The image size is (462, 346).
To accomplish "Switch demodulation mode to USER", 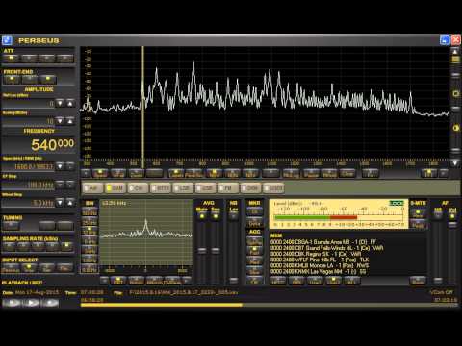I will (x=273, y=188).
